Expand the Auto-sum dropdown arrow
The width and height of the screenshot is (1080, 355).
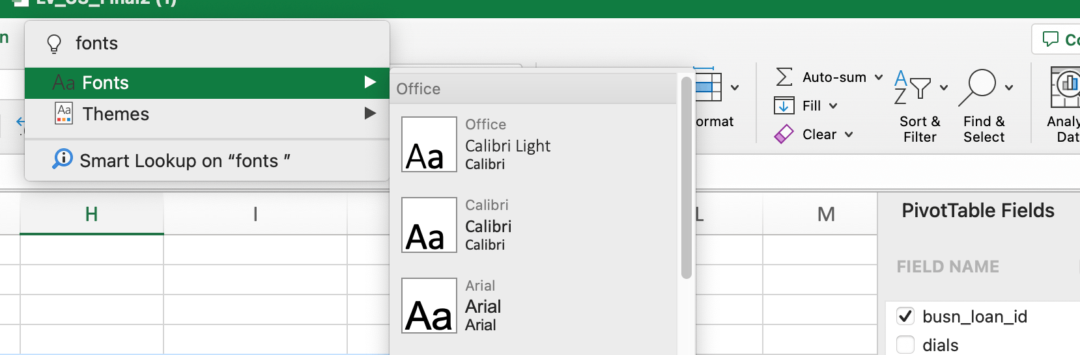pos(879,77)
